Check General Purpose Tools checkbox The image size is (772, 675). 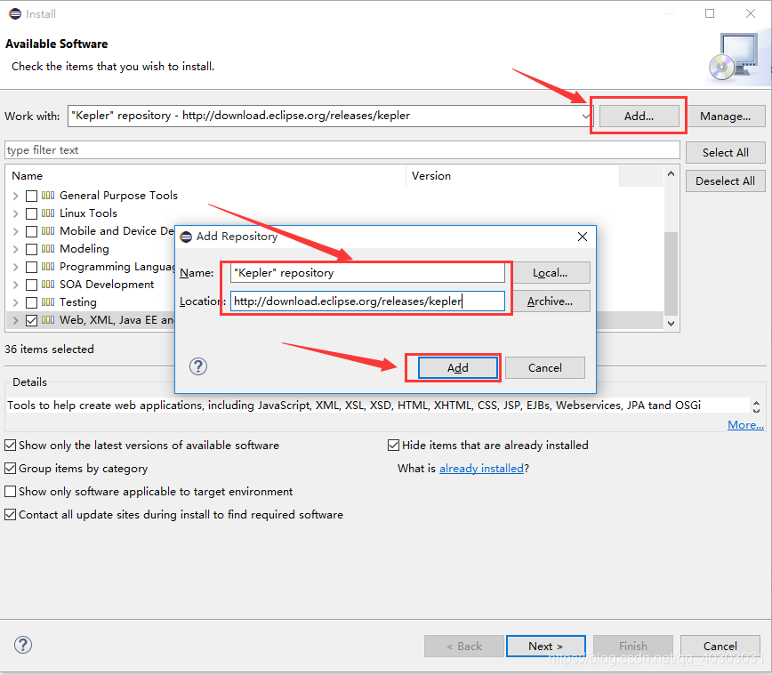click(x=31, y=196)
